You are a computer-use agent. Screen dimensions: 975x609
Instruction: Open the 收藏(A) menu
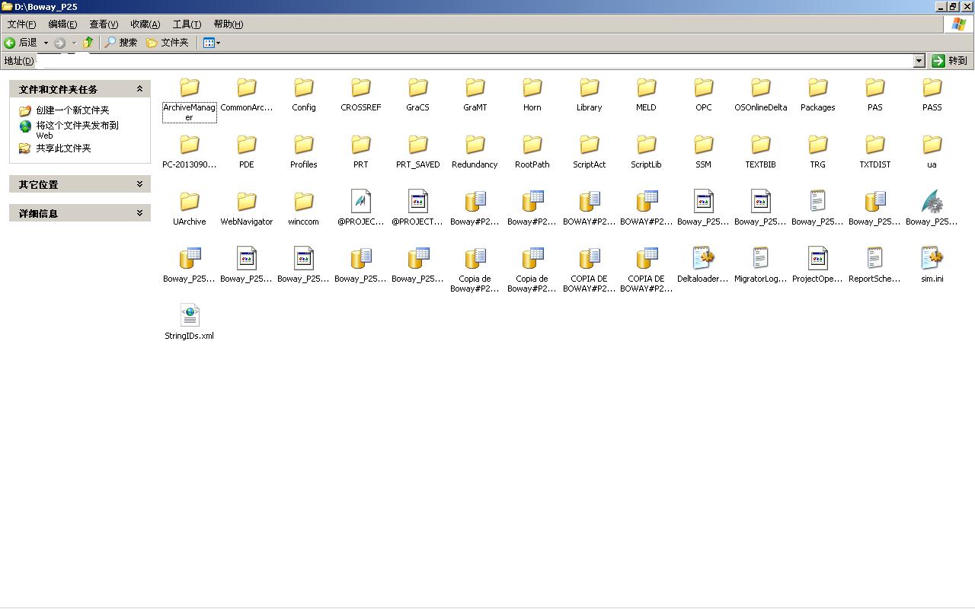click(x=145, y=24)
